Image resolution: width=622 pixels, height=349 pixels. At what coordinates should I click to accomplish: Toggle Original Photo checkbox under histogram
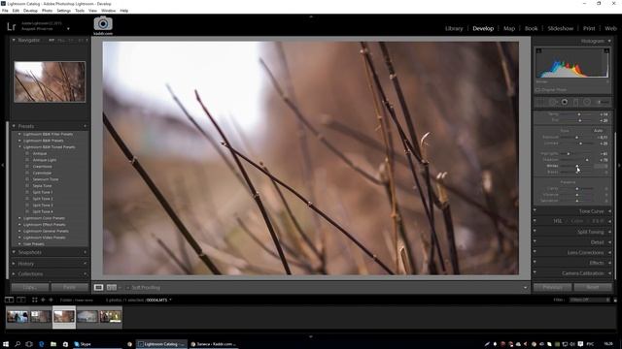538,90
